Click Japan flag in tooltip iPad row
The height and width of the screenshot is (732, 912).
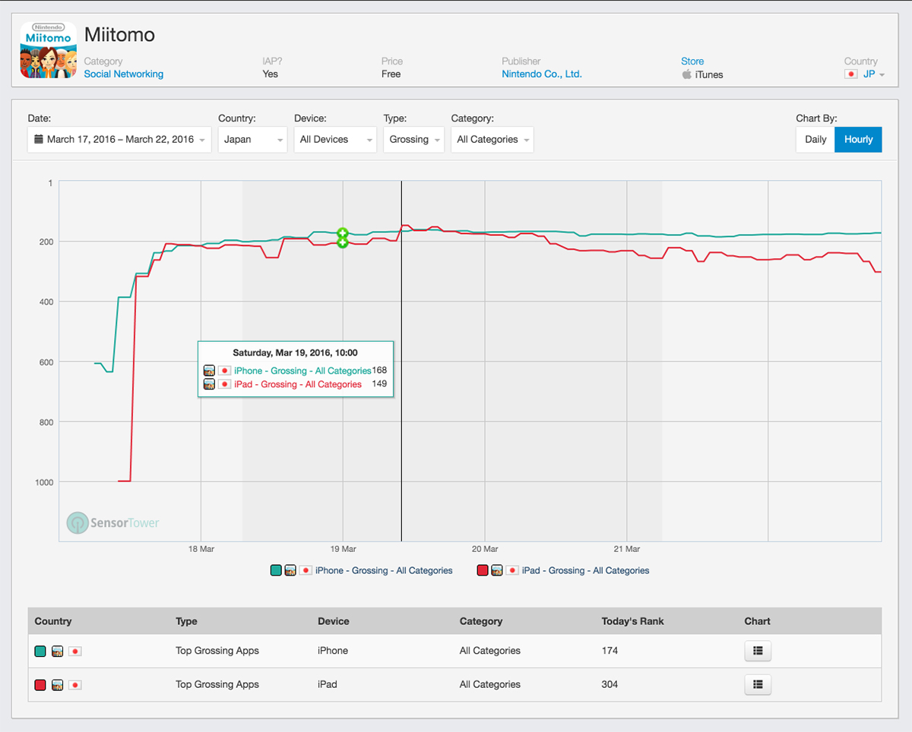(224, 384)
